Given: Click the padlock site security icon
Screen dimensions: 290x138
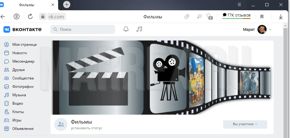Looking at the screenshot, I should [x=43, y=17].
